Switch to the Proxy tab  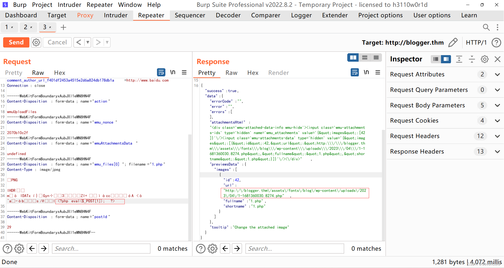(85, 15)
